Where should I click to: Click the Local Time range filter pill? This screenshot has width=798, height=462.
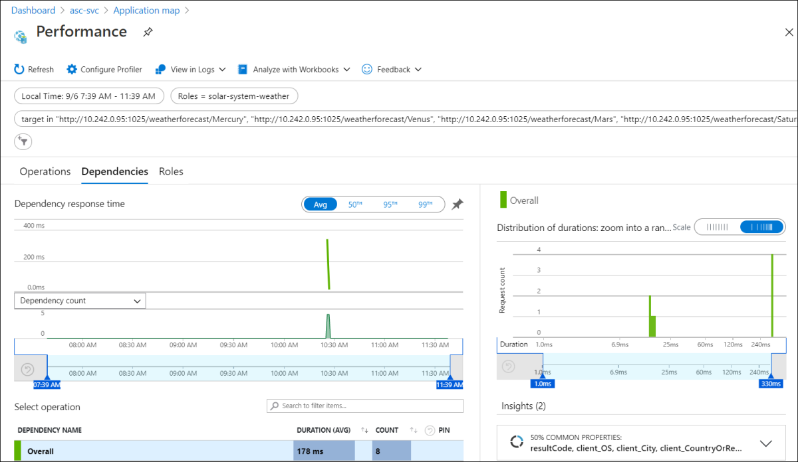(x=89, y=96)
